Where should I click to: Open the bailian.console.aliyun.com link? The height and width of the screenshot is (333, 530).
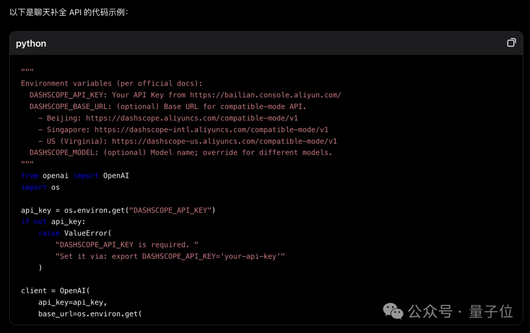point(265,95)
